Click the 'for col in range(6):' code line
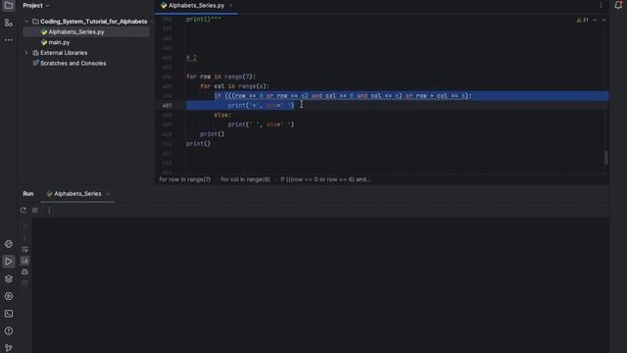The width and height of the screenshot is (627, 353). click(x=235, y=86)
